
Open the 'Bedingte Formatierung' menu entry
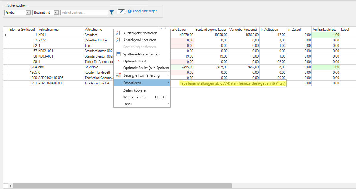(142, 75)
